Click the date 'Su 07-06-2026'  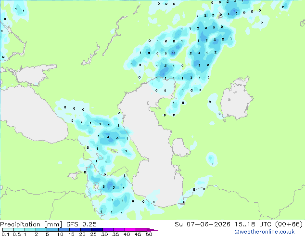coord(203,224)
